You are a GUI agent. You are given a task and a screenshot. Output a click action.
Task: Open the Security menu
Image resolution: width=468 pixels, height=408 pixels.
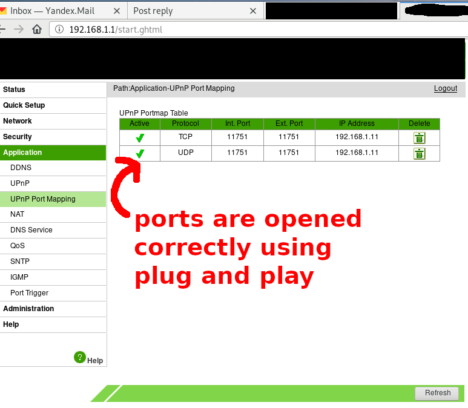pos(53,137)
